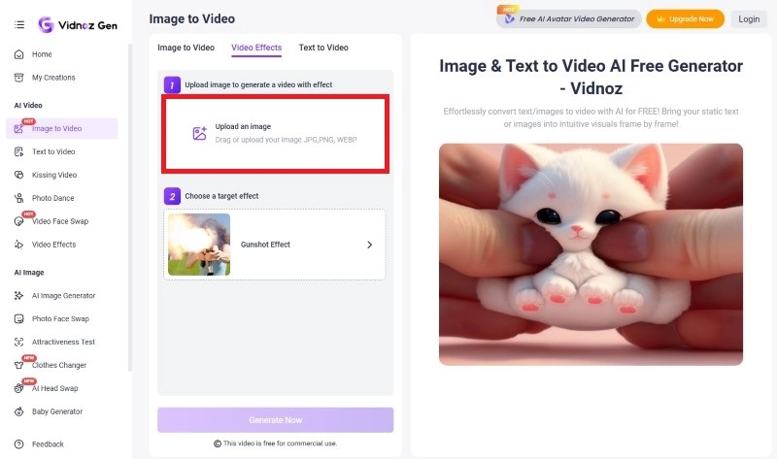This screenshot has width=777, height=459.
Task: Click the hamburger menu icon
Action: click(18, 23)
